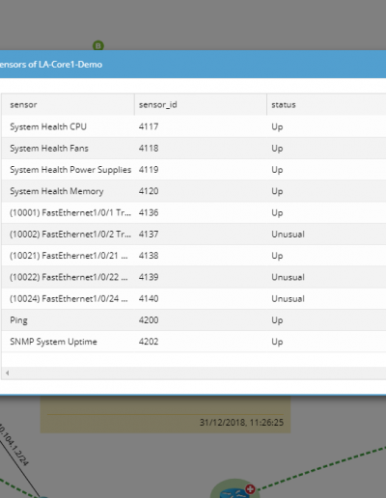Click Unusual status of sensor 4139
The image size is (386, 498).
coord(288,277)
